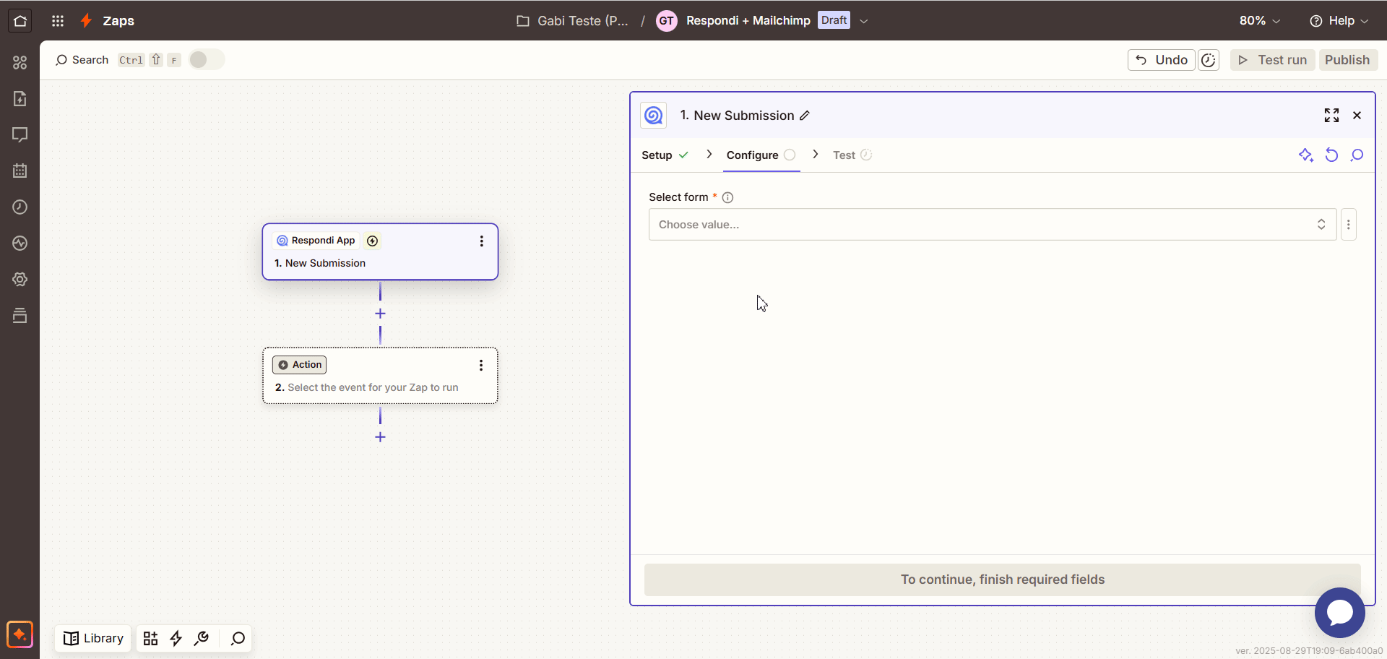Click the wrench tool icon in bottom toolbar
1387x659 pixels.
pos(202,638)
